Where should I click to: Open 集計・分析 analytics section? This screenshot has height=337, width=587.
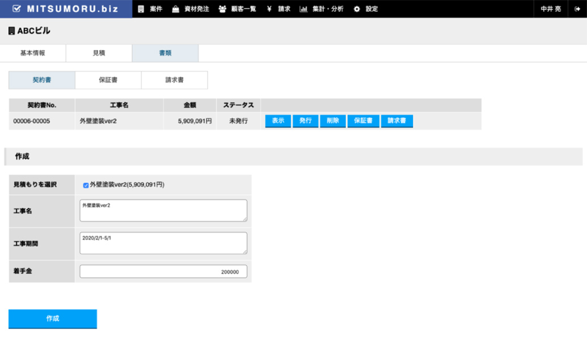tap(322, 9)
